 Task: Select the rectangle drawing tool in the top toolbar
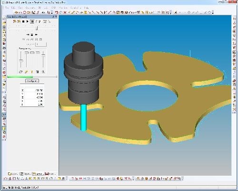pyautogui.click(x=29, y=12)
